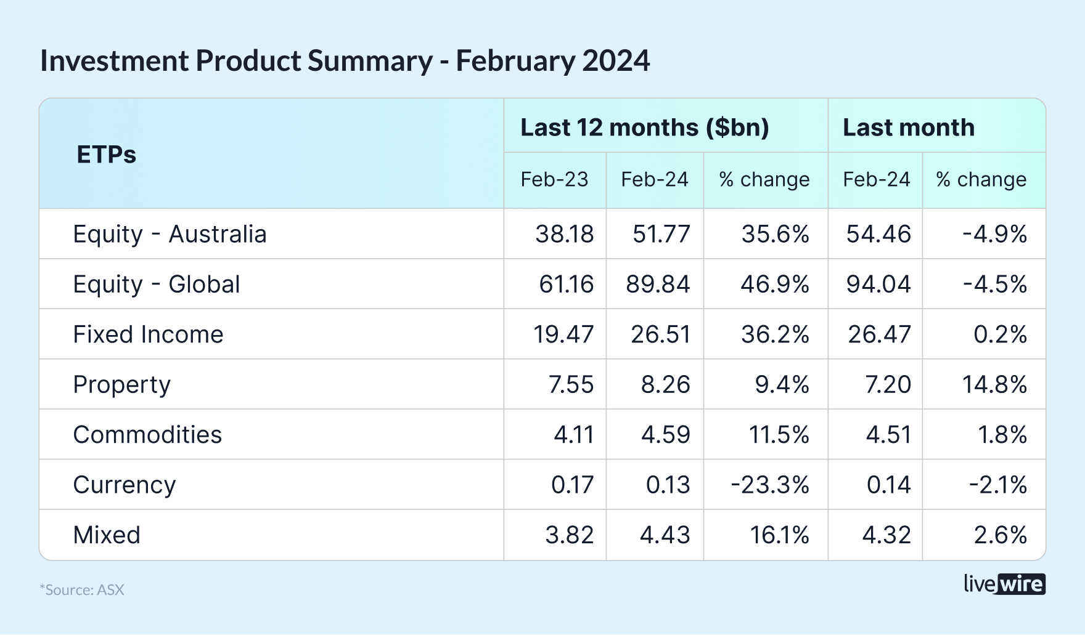Click the 16.1% Mixed change value
Image resolution: width=1085 pixels, height=635 pixels.
click(x=779, y=535)
